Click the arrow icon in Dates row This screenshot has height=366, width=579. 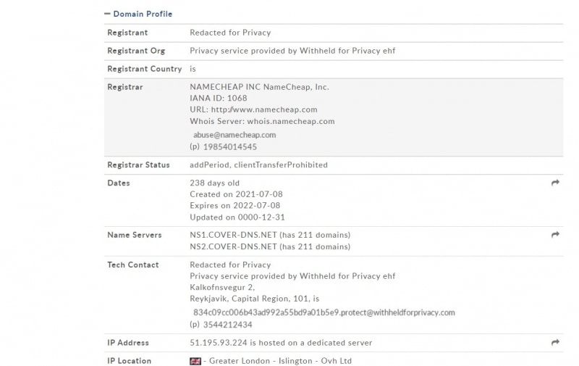tap(555, 183)
